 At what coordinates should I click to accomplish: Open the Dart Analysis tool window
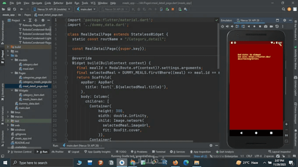225,152
